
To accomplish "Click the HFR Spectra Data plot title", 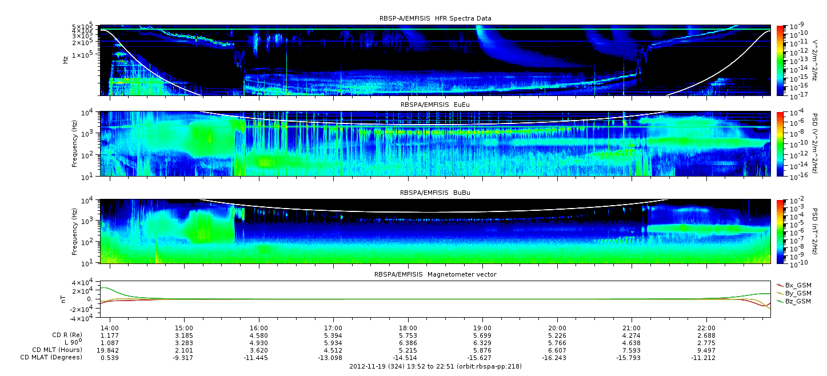I will point(435,18).
